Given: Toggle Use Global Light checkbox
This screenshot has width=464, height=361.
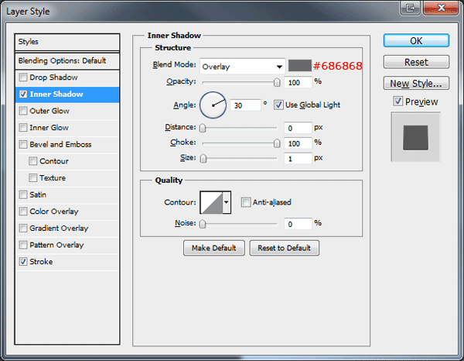Looking at the screenshot, I should coord(278,105).
